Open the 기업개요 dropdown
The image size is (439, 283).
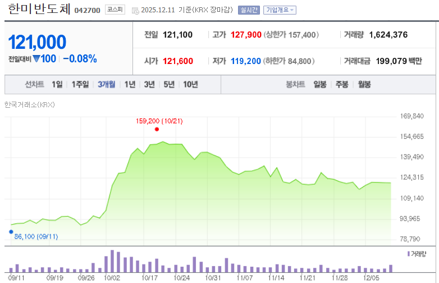(280, 10)
